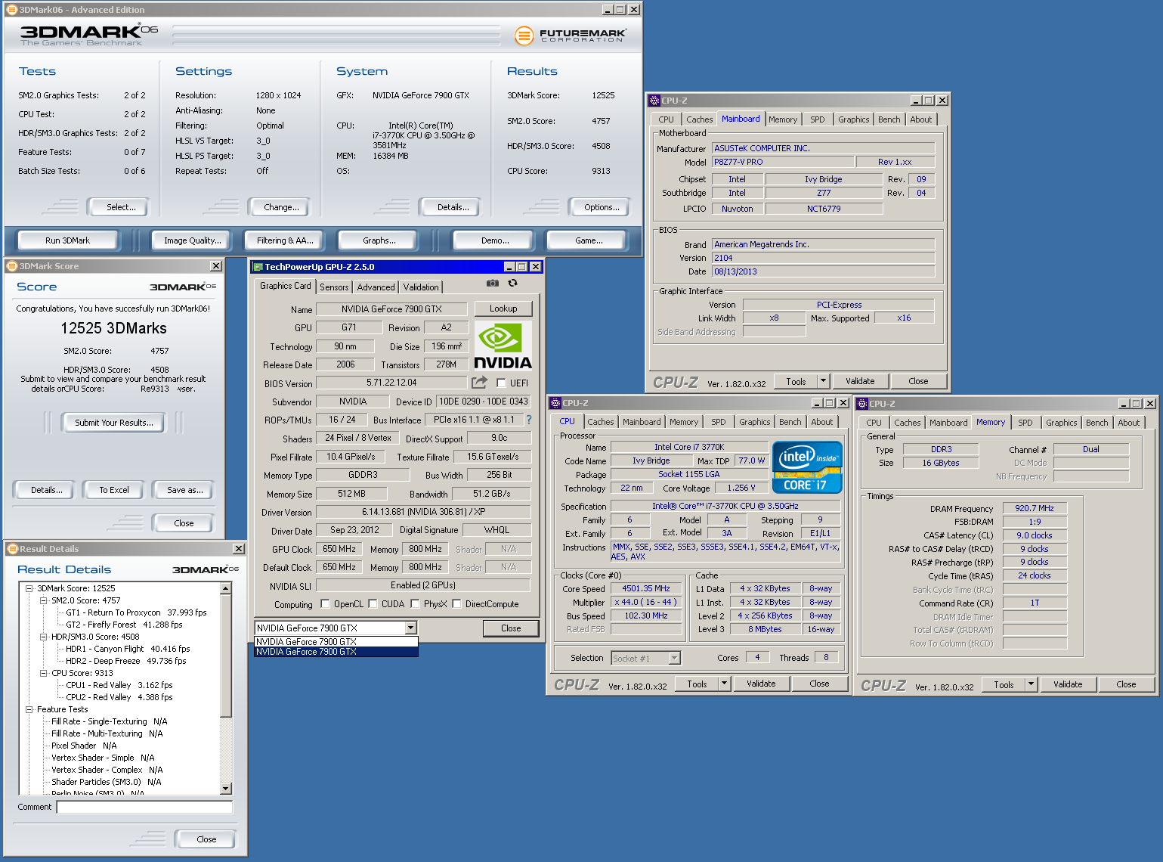Viewport: 1163px width, 862px height.
Task: Click the NVIDIA logo in GPU-Z
Action: click(x=503, y=346)
